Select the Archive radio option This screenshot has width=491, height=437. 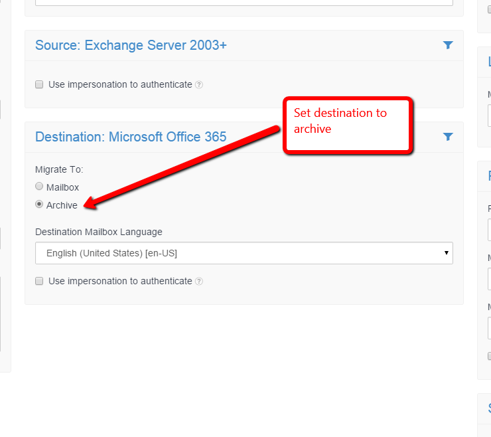(39, 204)
